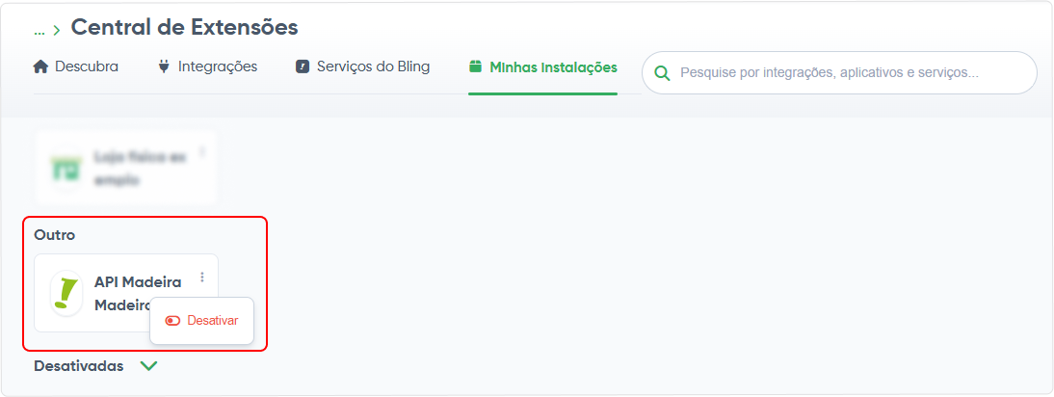
Task: Expand the Desativadas section chevron
Action: 149,366
